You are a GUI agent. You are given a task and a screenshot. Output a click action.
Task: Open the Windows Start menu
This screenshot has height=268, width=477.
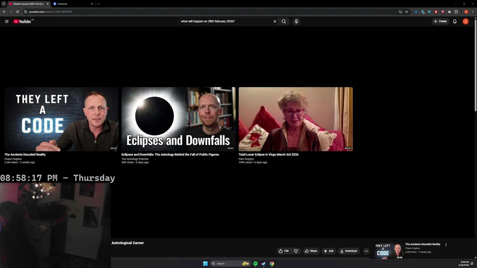tap(205, 264)
